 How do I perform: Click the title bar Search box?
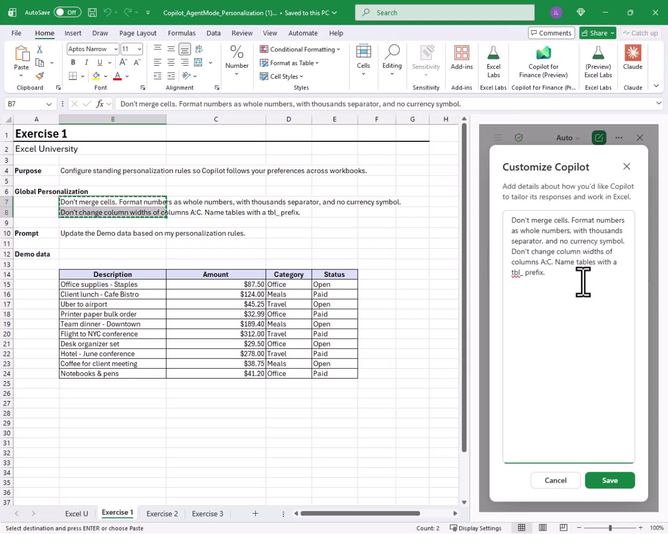click(444, 12)
